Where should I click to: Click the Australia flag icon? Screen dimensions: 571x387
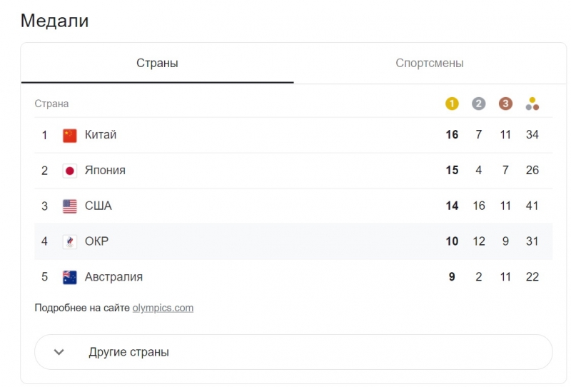[x=69, y=277]
